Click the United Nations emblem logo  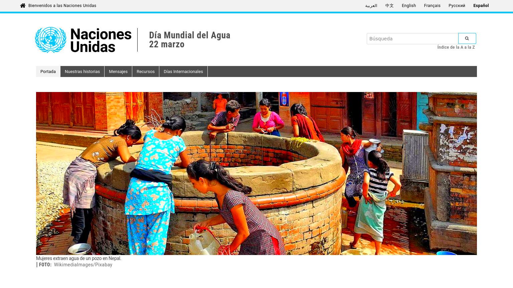[51, 40]
